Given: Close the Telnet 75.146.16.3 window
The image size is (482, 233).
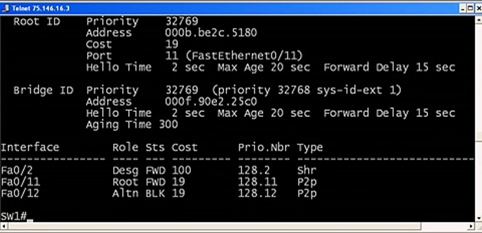Looking at the screenshot, I should click(479, 8).
